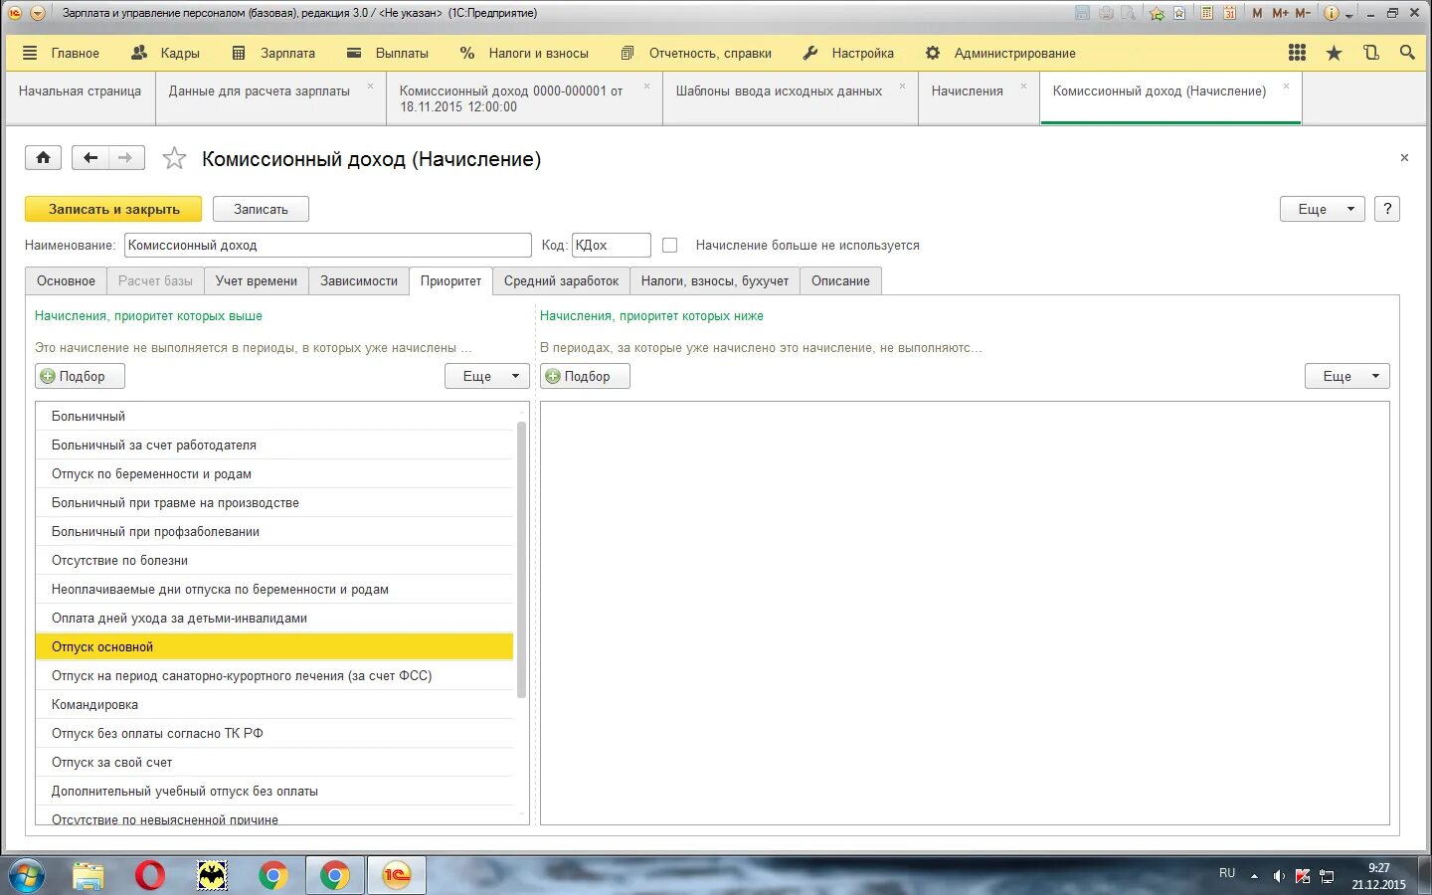Image resolution: width=1432 pixels, height=895 pixels.
Task: Click the vertical scrollbar of accruals list
Action: pos(521,559)
